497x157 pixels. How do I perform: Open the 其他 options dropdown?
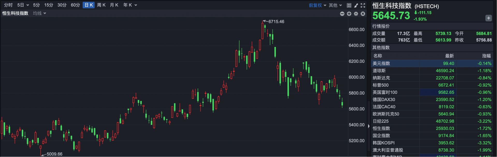[335, 5]
